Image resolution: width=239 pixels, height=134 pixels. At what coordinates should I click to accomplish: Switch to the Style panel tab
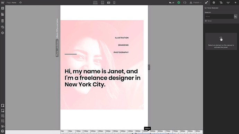(206, 2)
